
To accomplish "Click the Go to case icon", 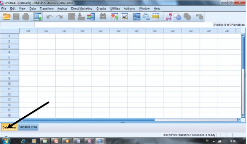I will (72, 17).
